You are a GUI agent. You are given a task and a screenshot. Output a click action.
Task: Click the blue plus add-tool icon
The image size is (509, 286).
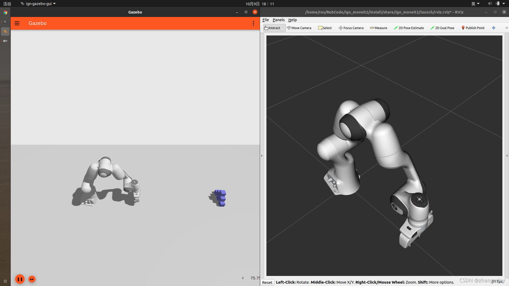point(494,28)
